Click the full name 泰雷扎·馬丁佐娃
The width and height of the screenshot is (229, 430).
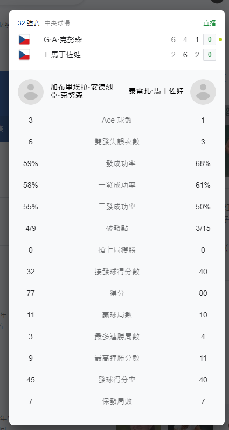[156, 91]
